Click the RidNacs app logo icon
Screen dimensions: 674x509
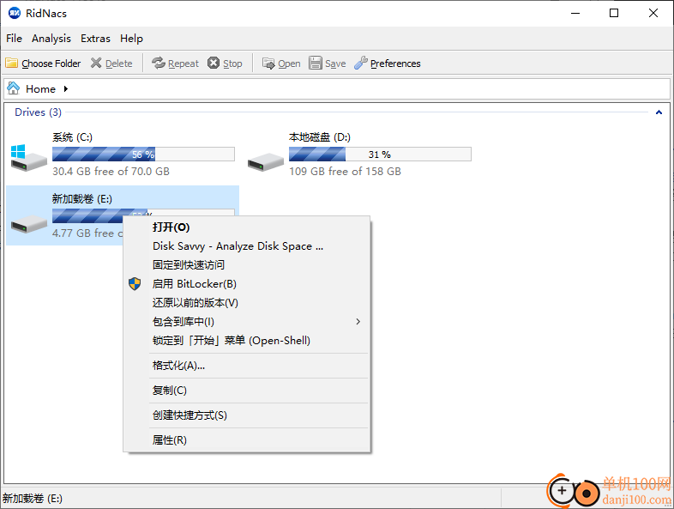pos(15,14)
